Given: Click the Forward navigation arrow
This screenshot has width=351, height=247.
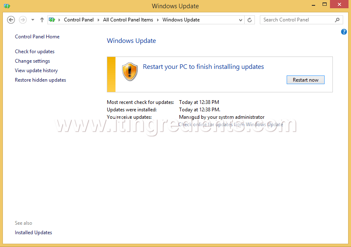Looking at the screenshot, I should [x=22, y=19].
